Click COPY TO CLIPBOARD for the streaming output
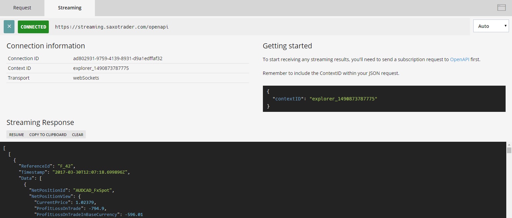The image size is (512, 218). coord(47,134)
